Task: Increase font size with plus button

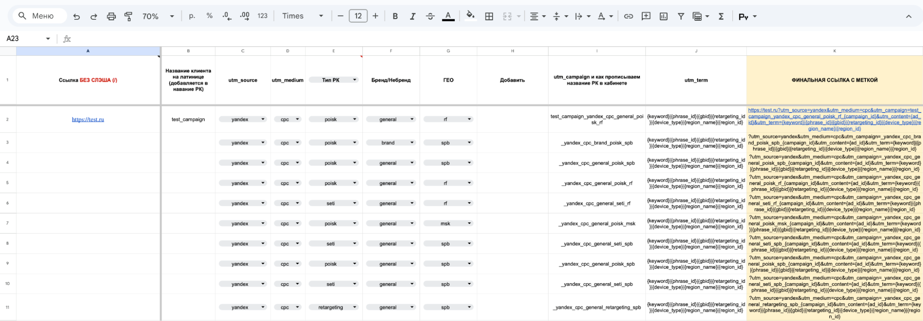Action: point(375,16)
